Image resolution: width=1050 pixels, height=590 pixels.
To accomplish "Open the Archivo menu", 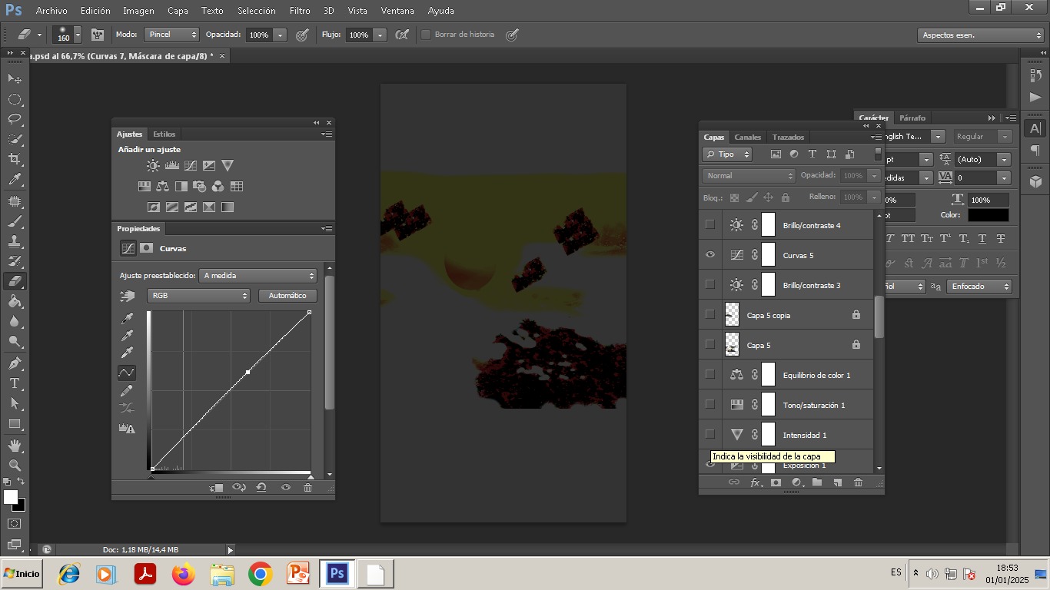I will (x=52, y=11).
